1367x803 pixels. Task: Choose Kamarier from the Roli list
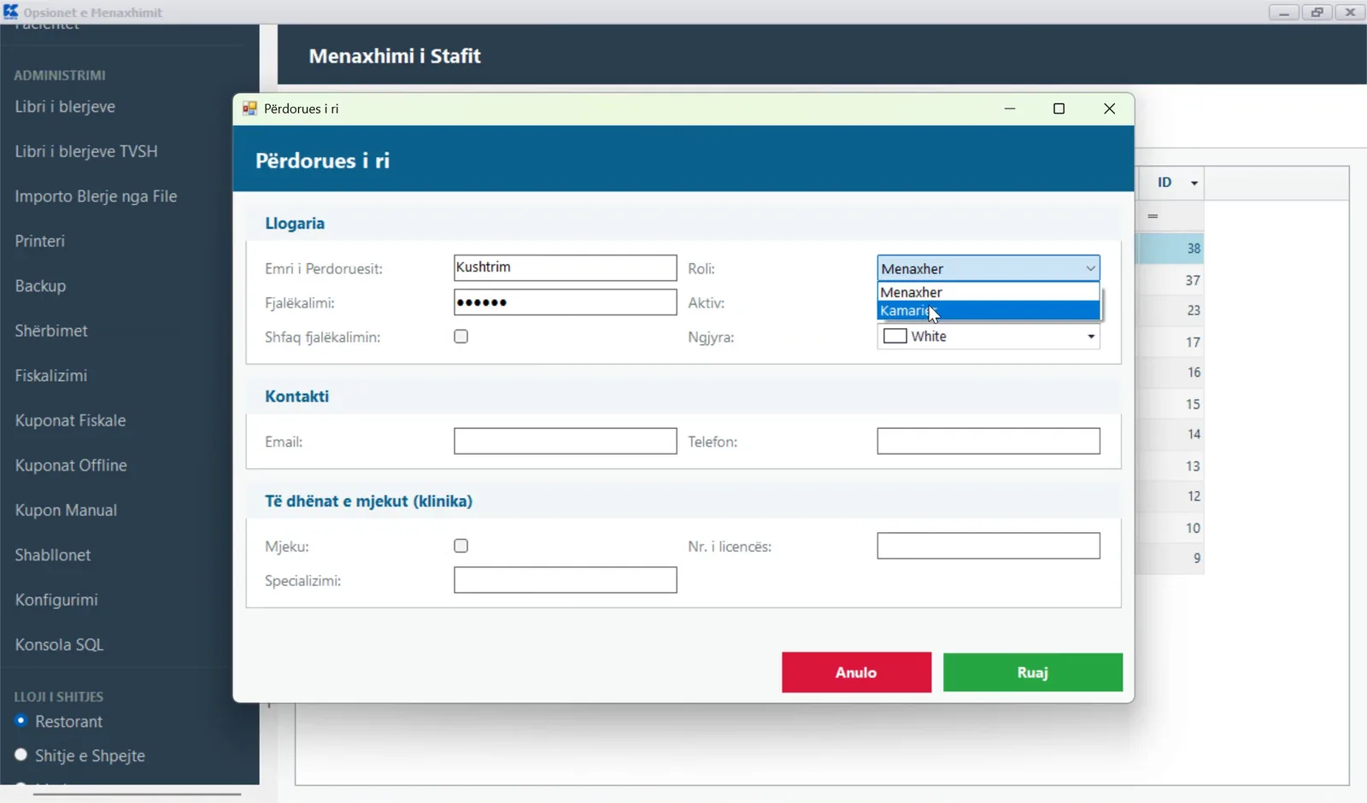989,311
